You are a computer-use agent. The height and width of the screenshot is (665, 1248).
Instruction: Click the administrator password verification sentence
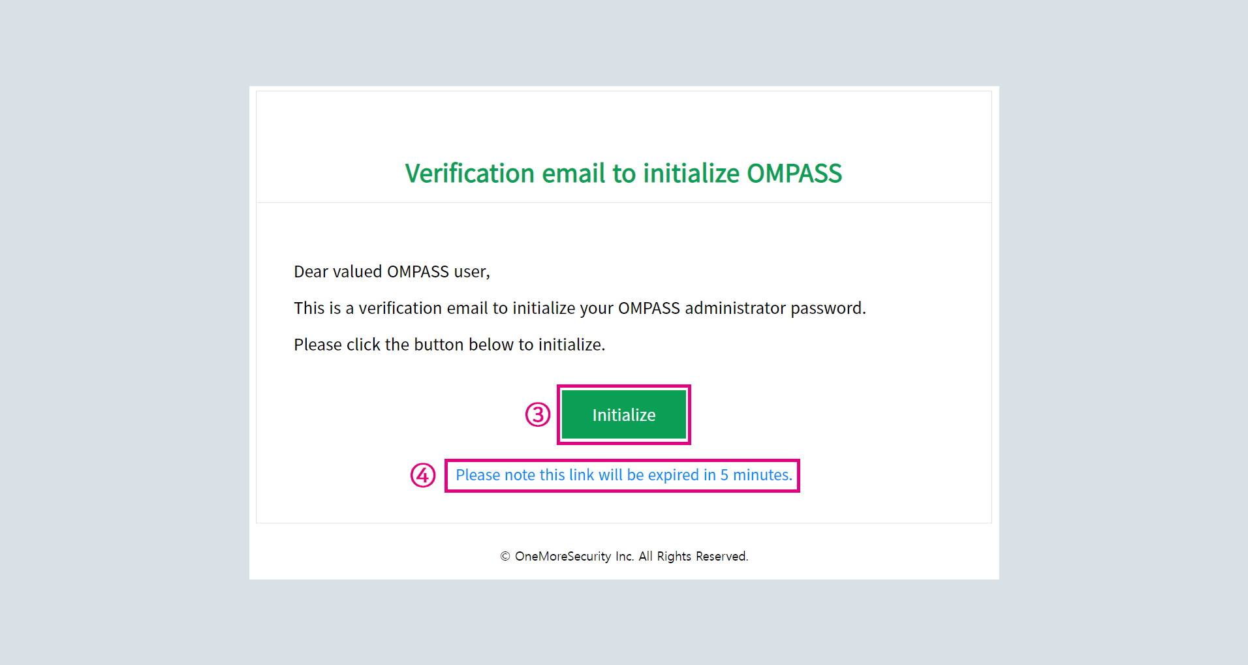[580, 308]
